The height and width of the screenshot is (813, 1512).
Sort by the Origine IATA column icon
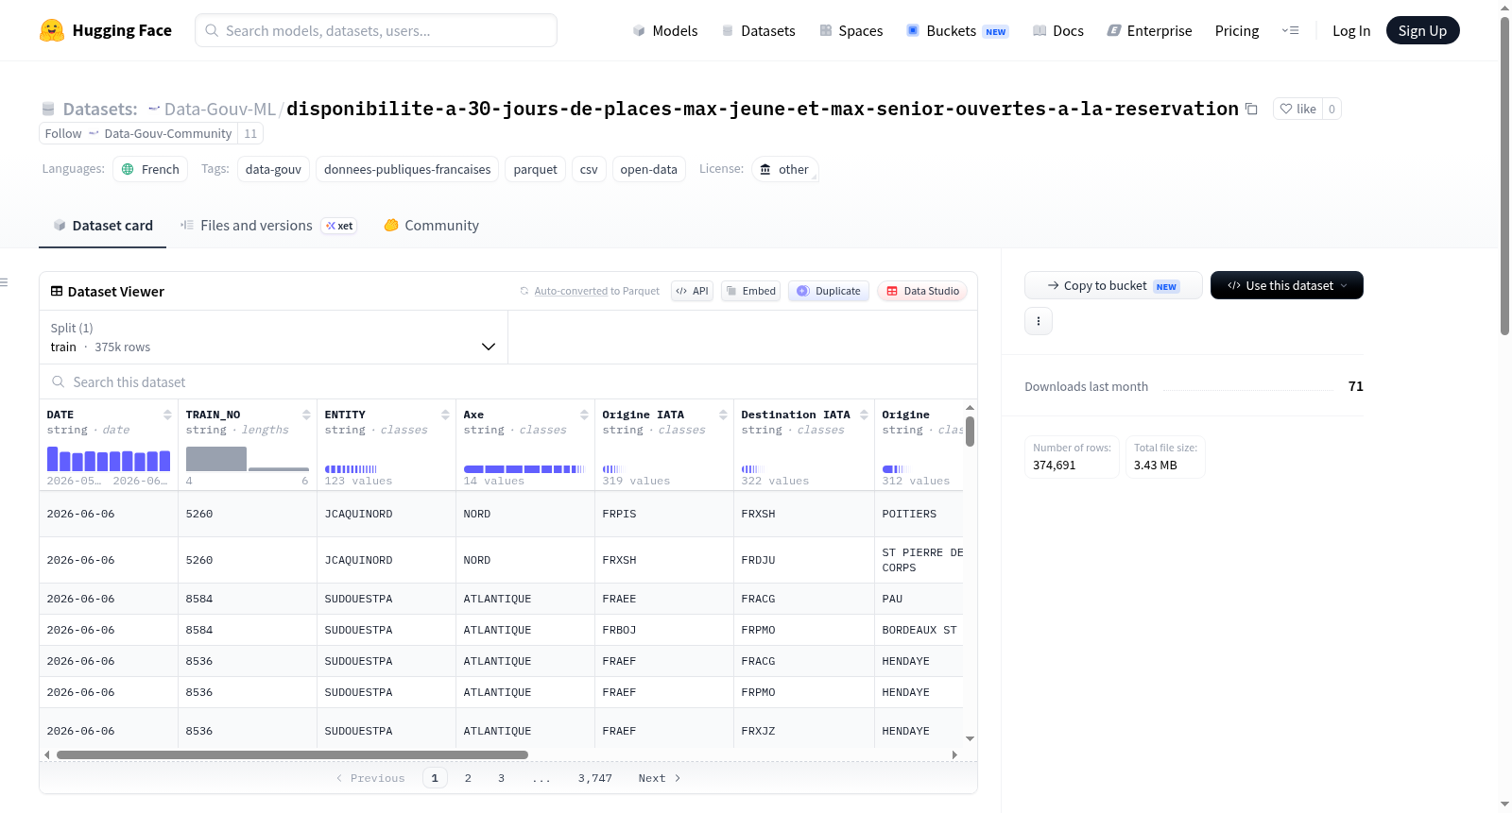pyautogui.click(x=723, y=415)
